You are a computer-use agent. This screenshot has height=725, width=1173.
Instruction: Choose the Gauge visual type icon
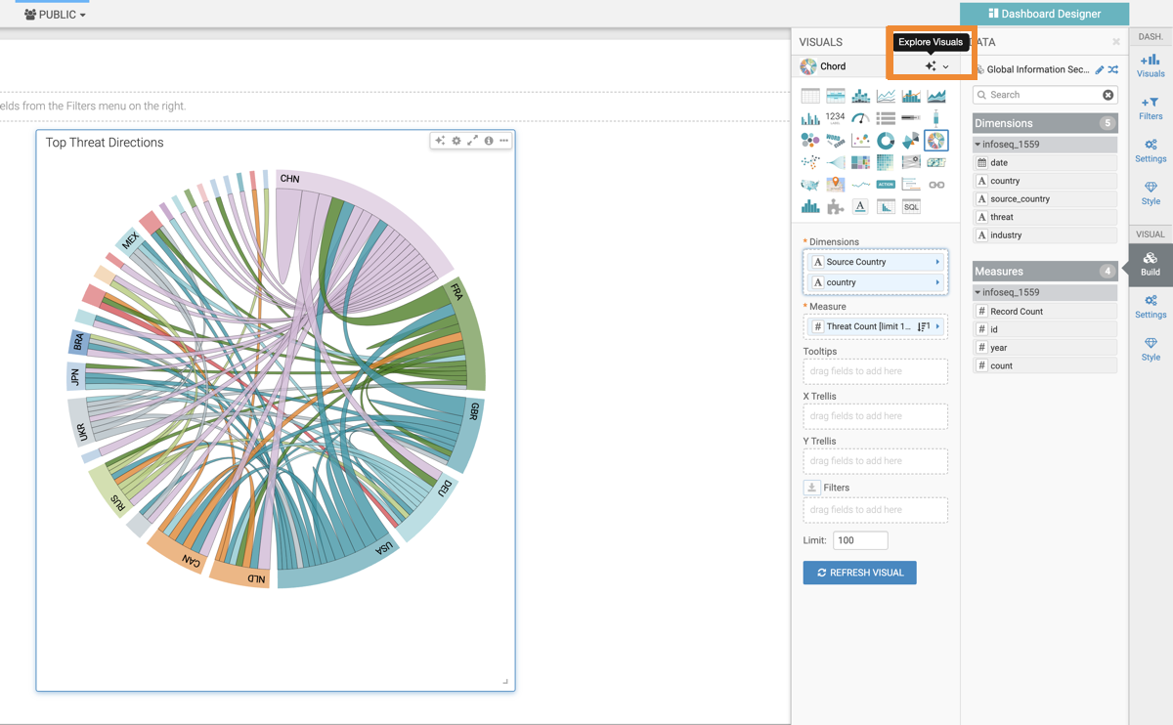tap(860, 118)
